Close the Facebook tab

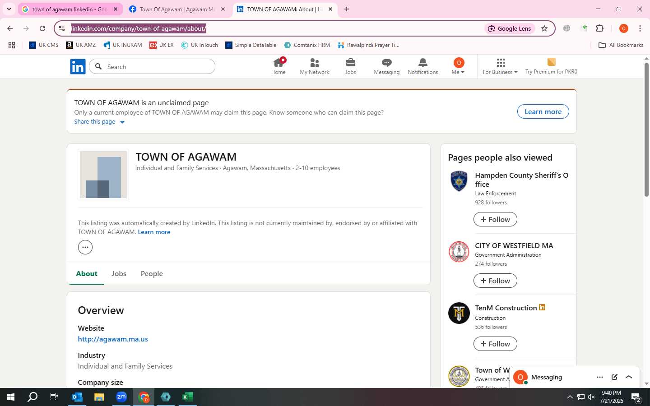(223, 9)
